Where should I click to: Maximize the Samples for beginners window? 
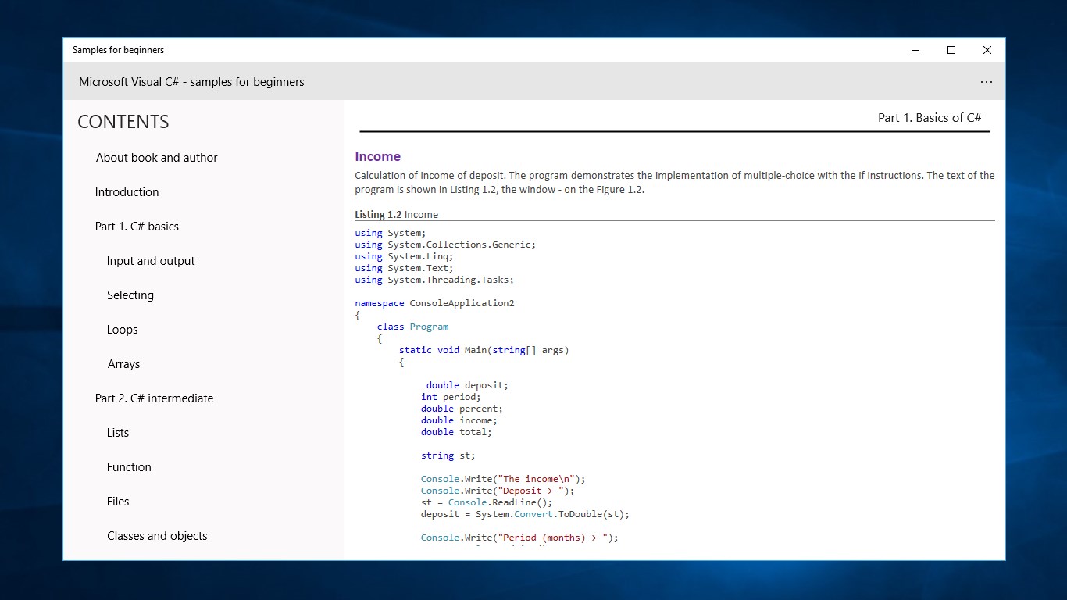[x=951, y=50]
